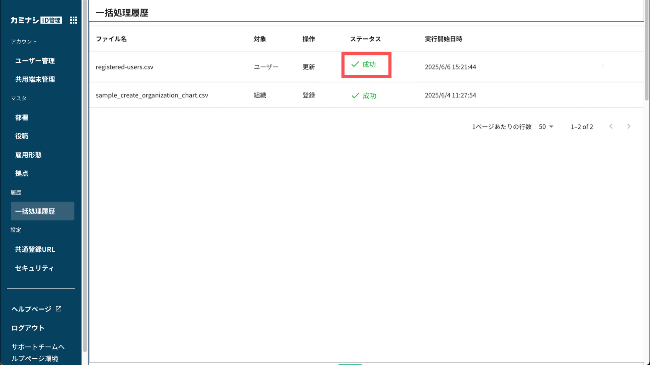Click the main page vertical scrollbar
Image resolution: width=650 pixels, height=365 pixels.
647,51
